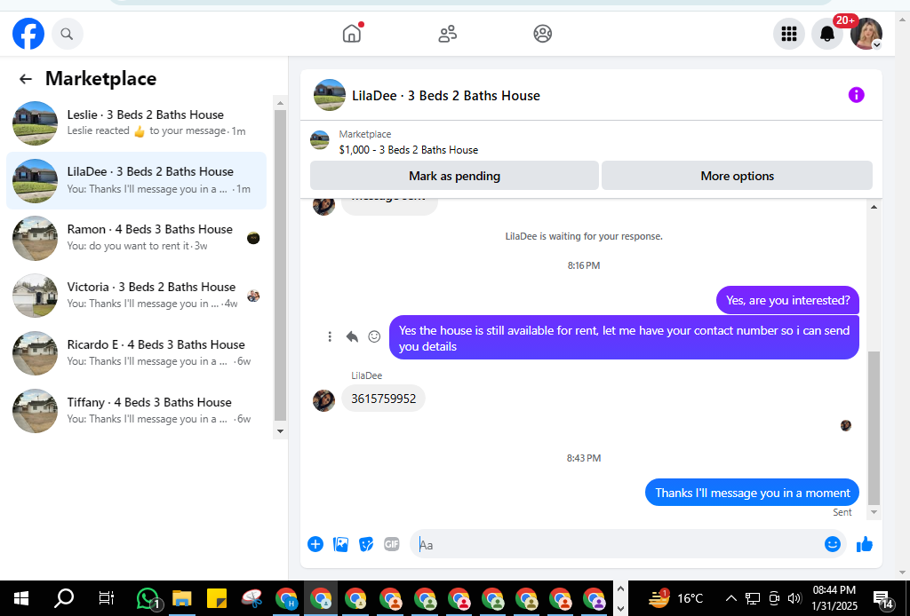
Task: Click the chat scrollbar down arrow
Action: (874, 512)
